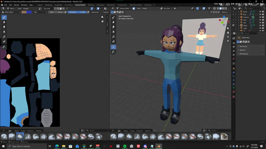Click the zoom magnifier in image editor
This screenshot has height=149, width=266.
[102, 17]
